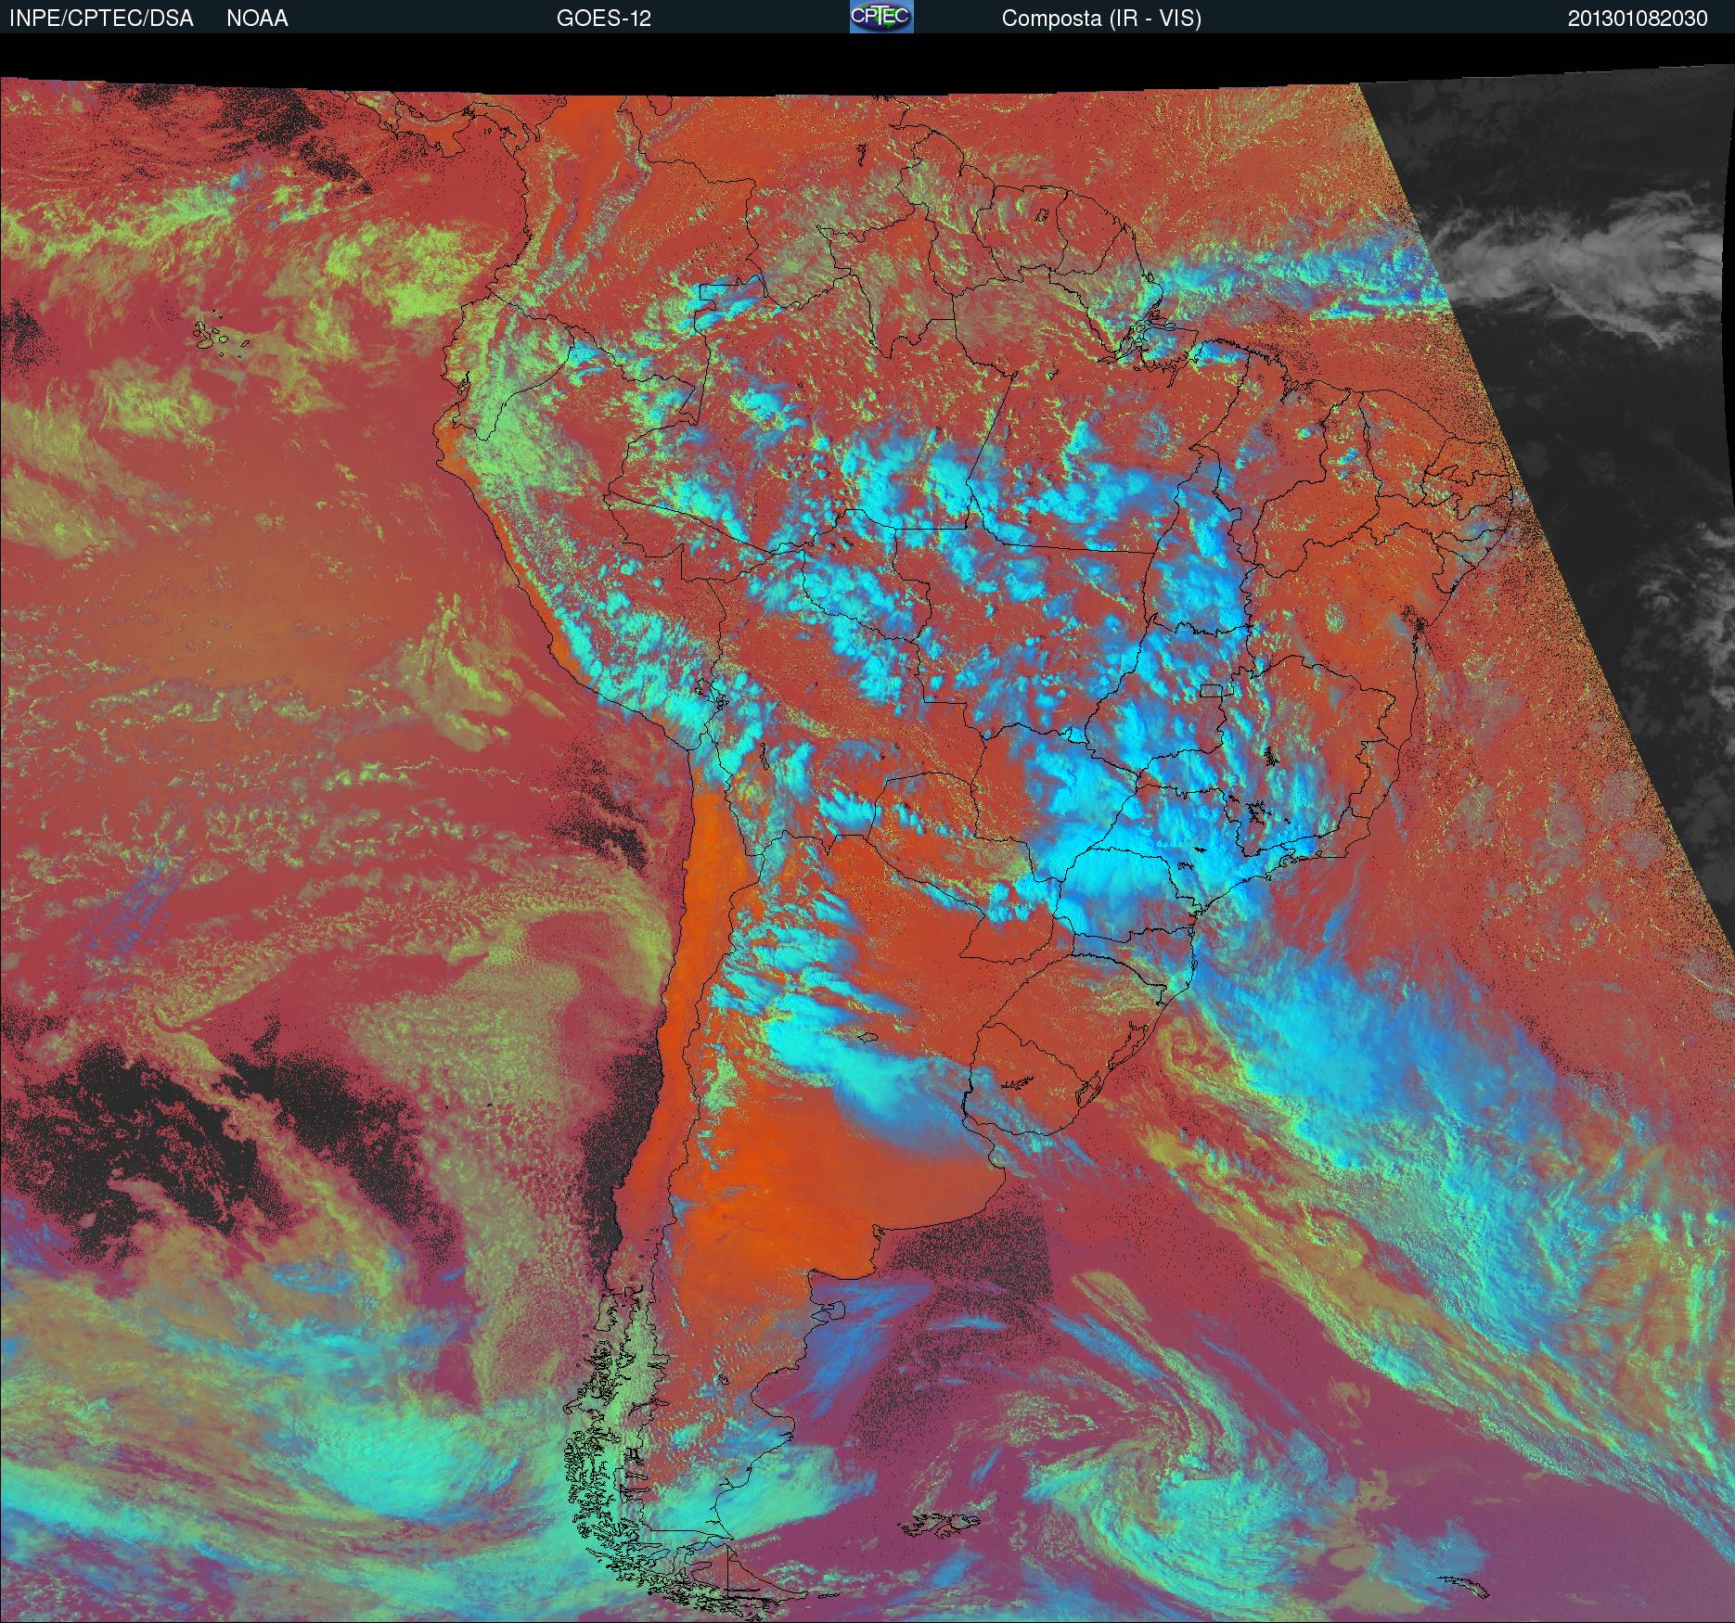
Task: Click the CPTEC logo in header
Action: tap(881, 17)
